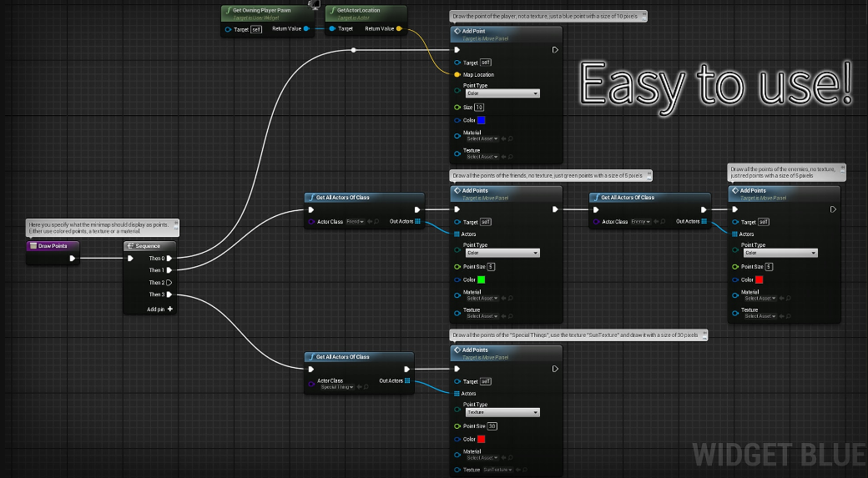Select the Sequence node title

149,245
